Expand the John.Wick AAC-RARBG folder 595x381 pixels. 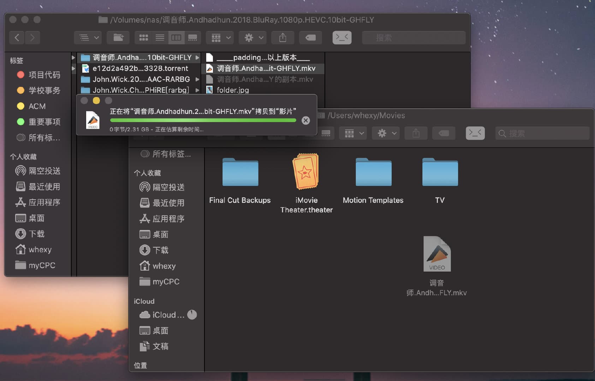(197, 79)
